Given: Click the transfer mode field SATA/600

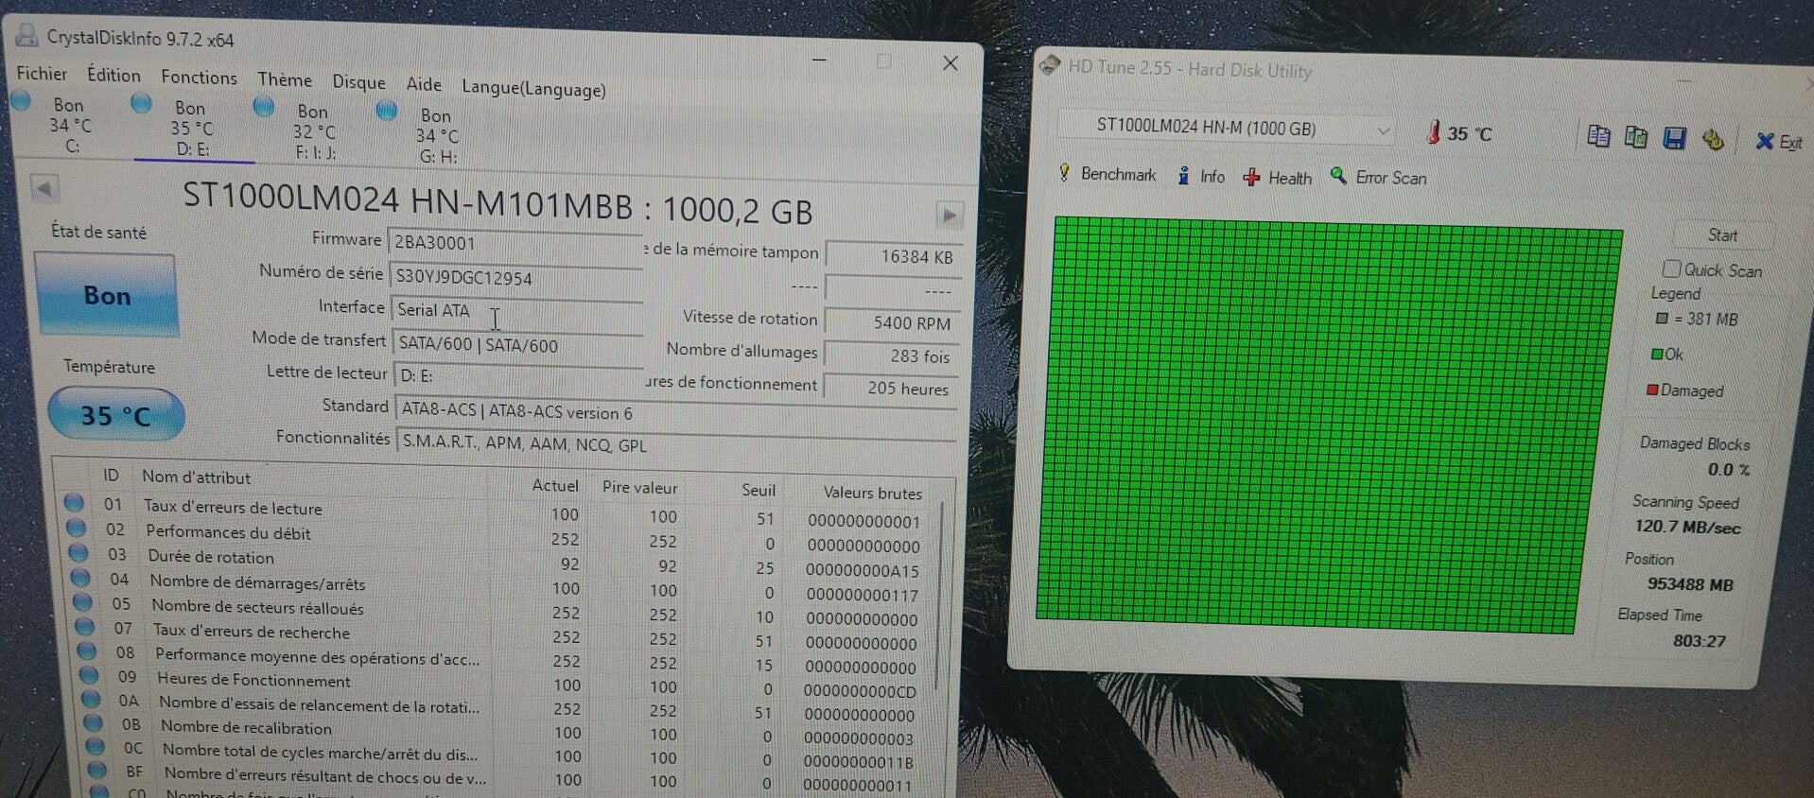Looking at the screenshot, I should [517, 345].
